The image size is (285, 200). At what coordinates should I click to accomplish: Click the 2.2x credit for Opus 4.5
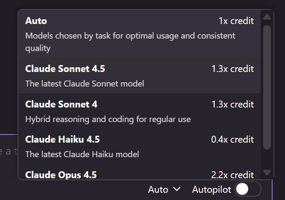click(232, 175)
